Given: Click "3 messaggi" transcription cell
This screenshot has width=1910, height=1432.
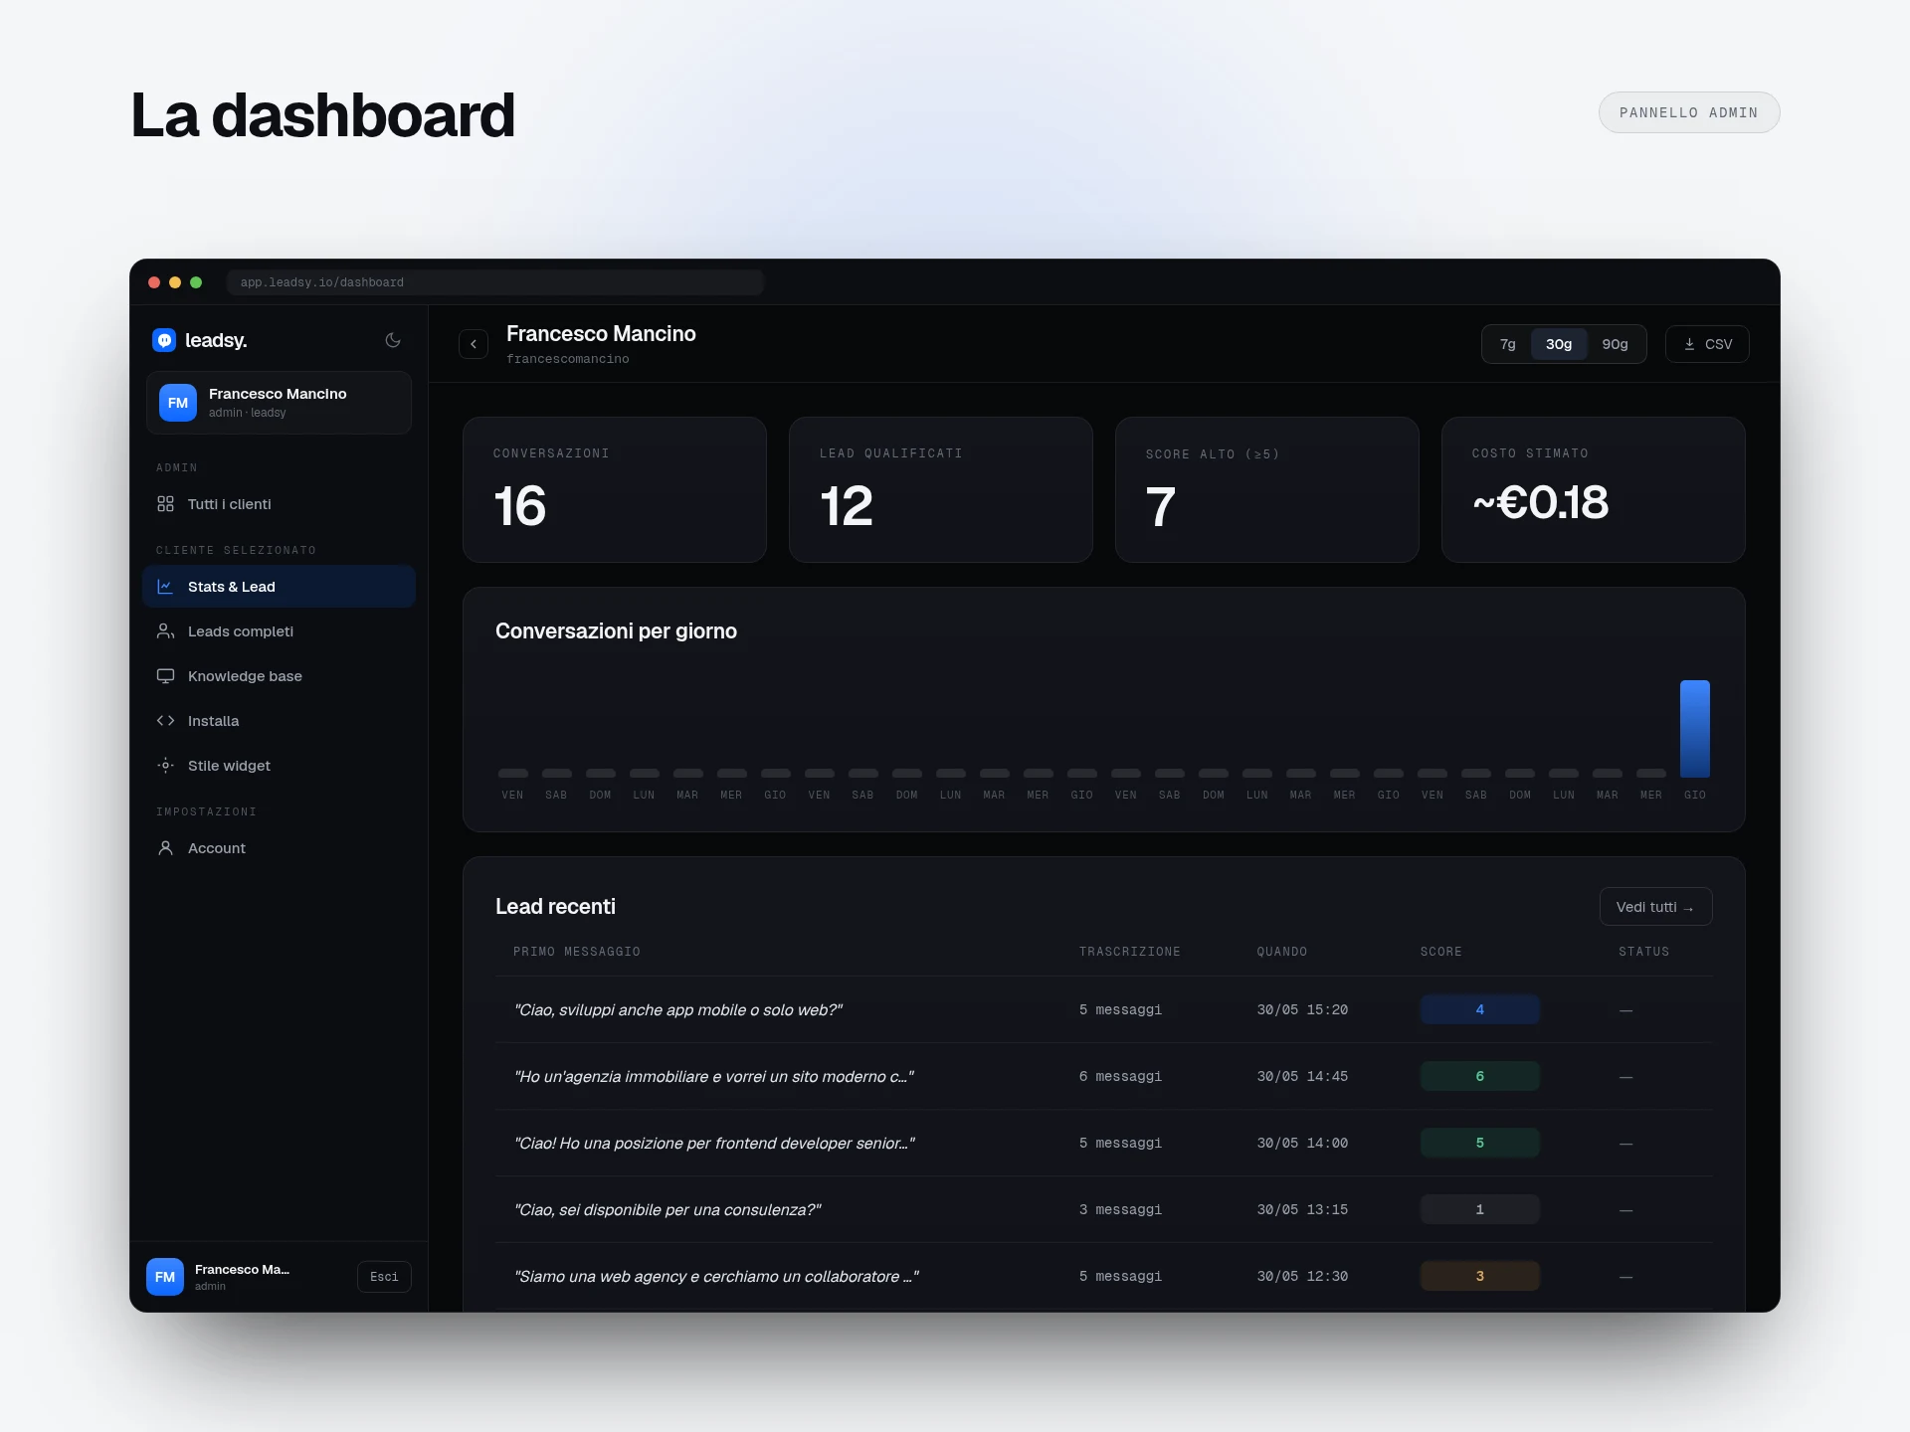Looking at the screenshot, I should pyautogui.click(x=1120, y=1209).
